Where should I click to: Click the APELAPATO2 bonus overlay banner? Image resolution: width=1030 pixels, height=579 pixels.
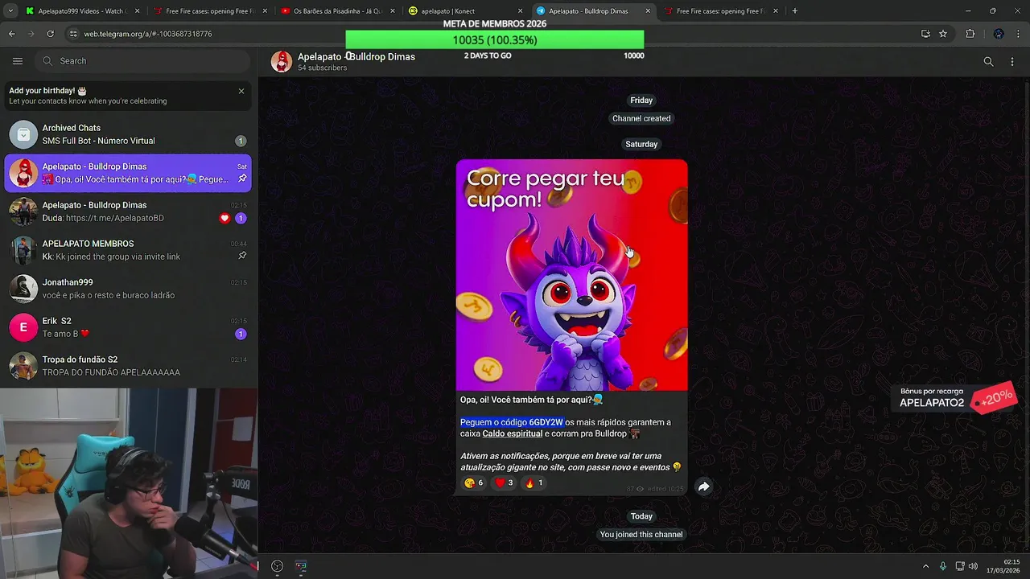pos(954,398)
